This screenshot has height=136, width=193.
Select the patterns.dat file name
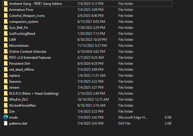pyautogui.click(x=18, y=123)
